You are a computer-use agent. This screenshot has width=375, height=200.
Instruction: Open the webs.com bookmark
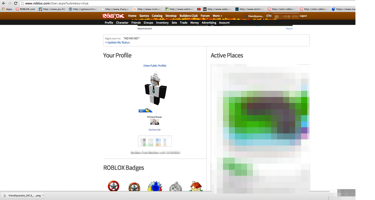pos(218,9)
